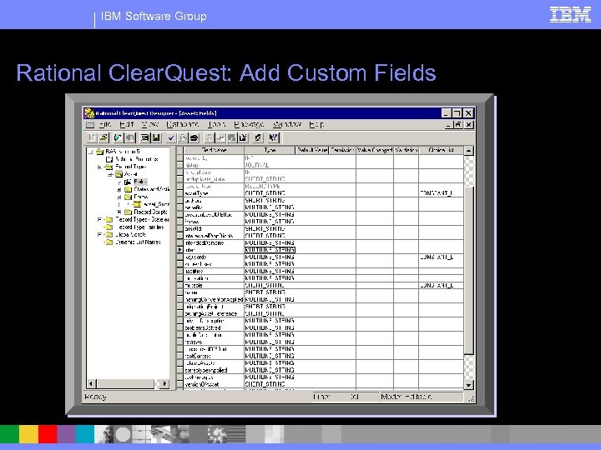Restore the inner Asset Fields document window
The height and width of the screenshot is (450, 601).
[457, 125]
